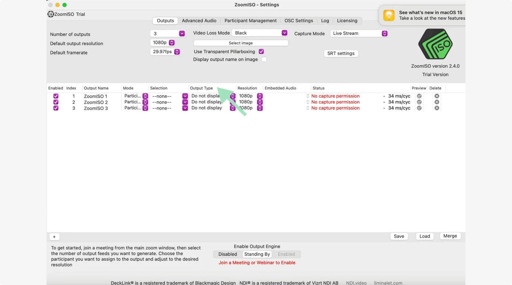This screenshot has height=285, width=512.
Task: Click the lightbulb icon in macOS notification
Action: coord(389,15)
